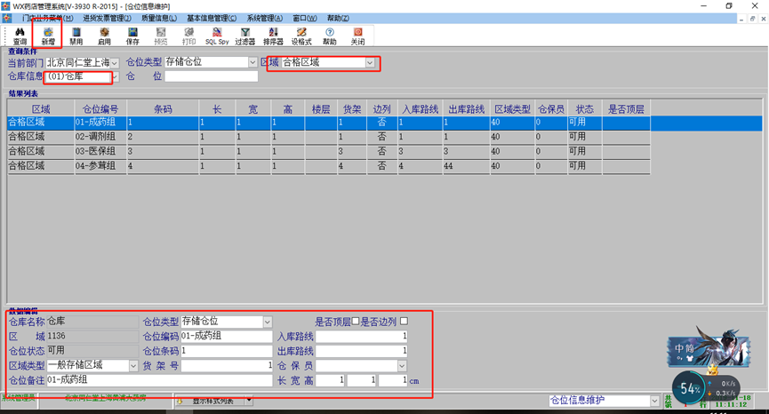This screenshot has height=414, width=769.
Task: Toggle the 是否边列 checkbox
Action: (x=405, y=322)
